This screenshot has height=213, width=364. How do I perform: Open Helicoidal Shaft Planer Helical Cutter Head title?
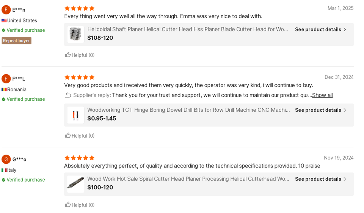point(188,29)
